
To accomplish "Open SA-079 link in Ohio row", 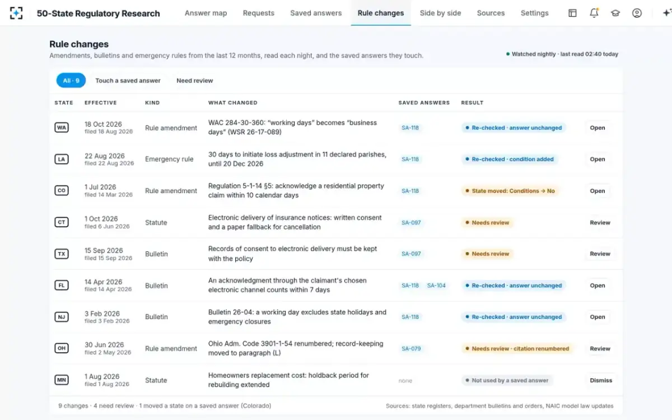I will pyautogui.click(x=411, y=348).
